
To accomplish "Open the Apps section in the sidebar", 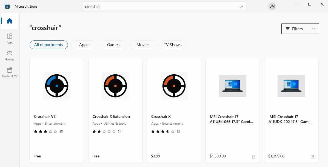I will pyautogui.click(x=10, y=38).
